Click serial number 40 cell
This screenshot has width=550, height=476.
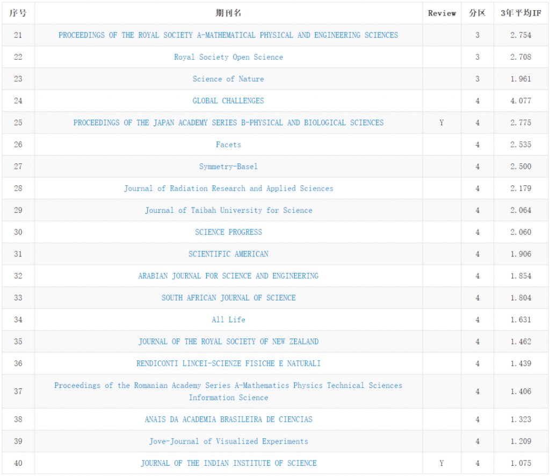point(18,463)
